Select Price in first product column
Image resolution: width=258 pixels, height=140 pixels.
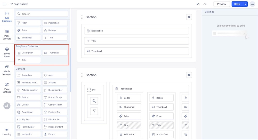pyautogui.click(x=129, y=116)
